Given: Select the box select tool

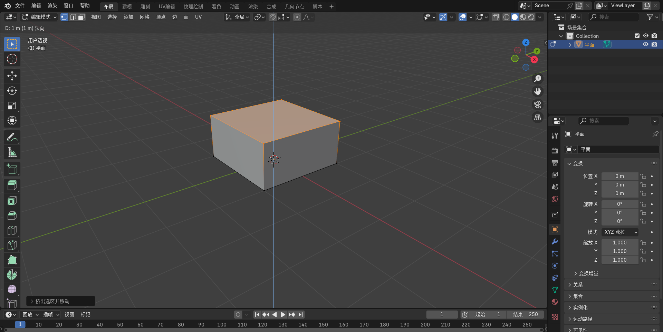Looking at the screenshot, I should click(12, 44).
